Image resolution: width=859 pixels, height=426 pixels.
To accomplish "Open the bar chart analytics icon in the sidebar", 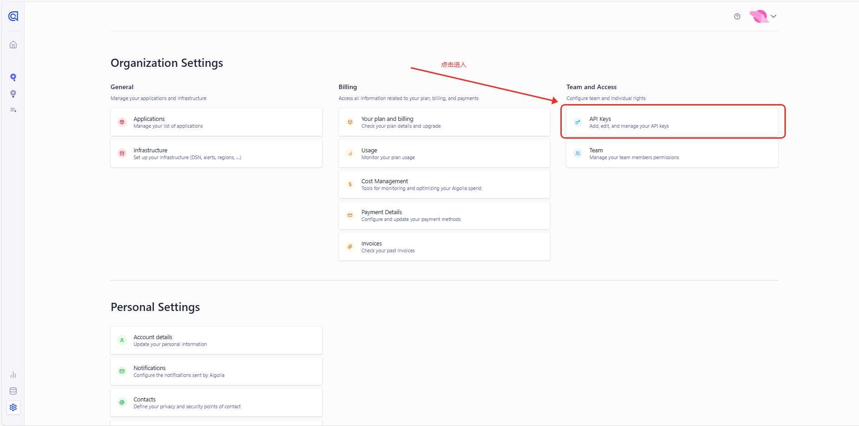I will (x=13, y=375).
